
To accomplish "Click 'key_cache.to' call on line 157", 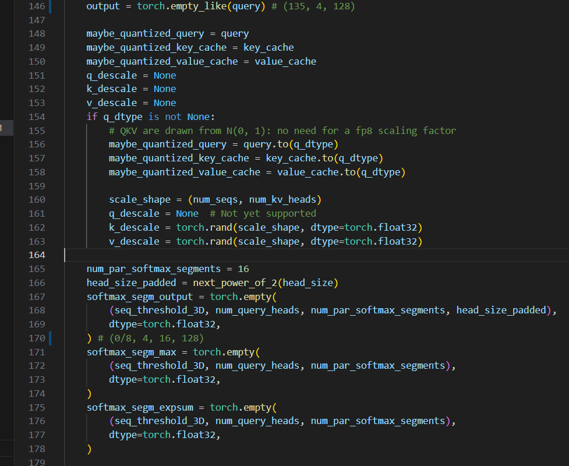I will [300, 158].
